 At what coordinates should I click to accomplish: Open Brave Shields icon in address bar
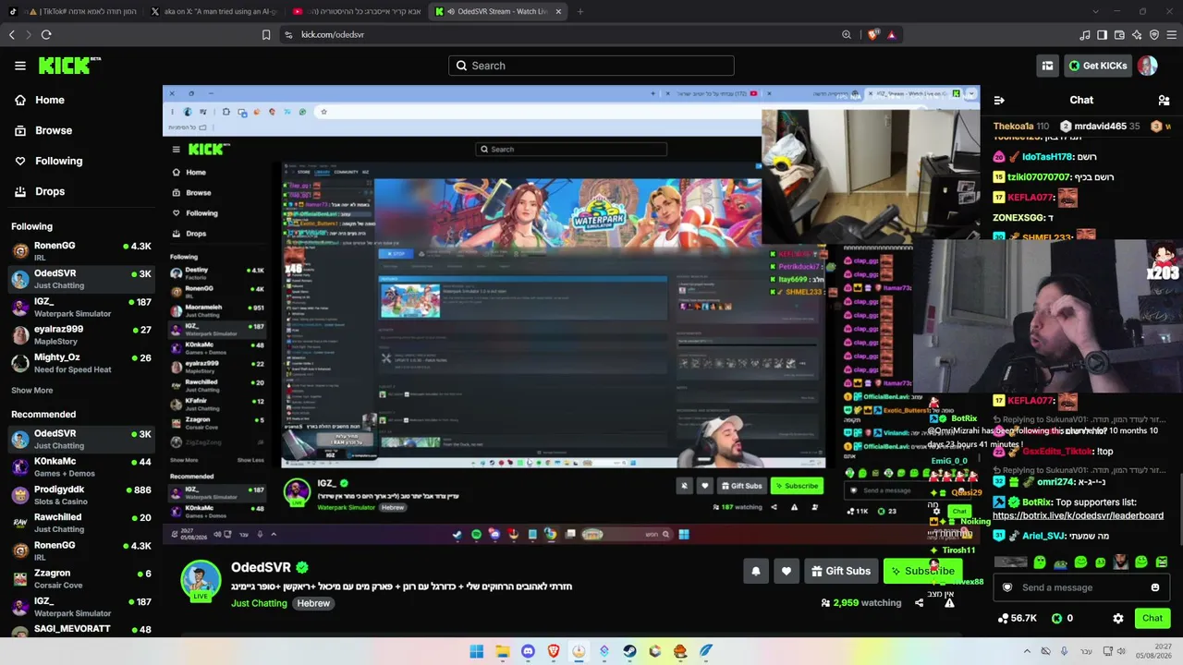pyautogui.click(x=873, y=34)
